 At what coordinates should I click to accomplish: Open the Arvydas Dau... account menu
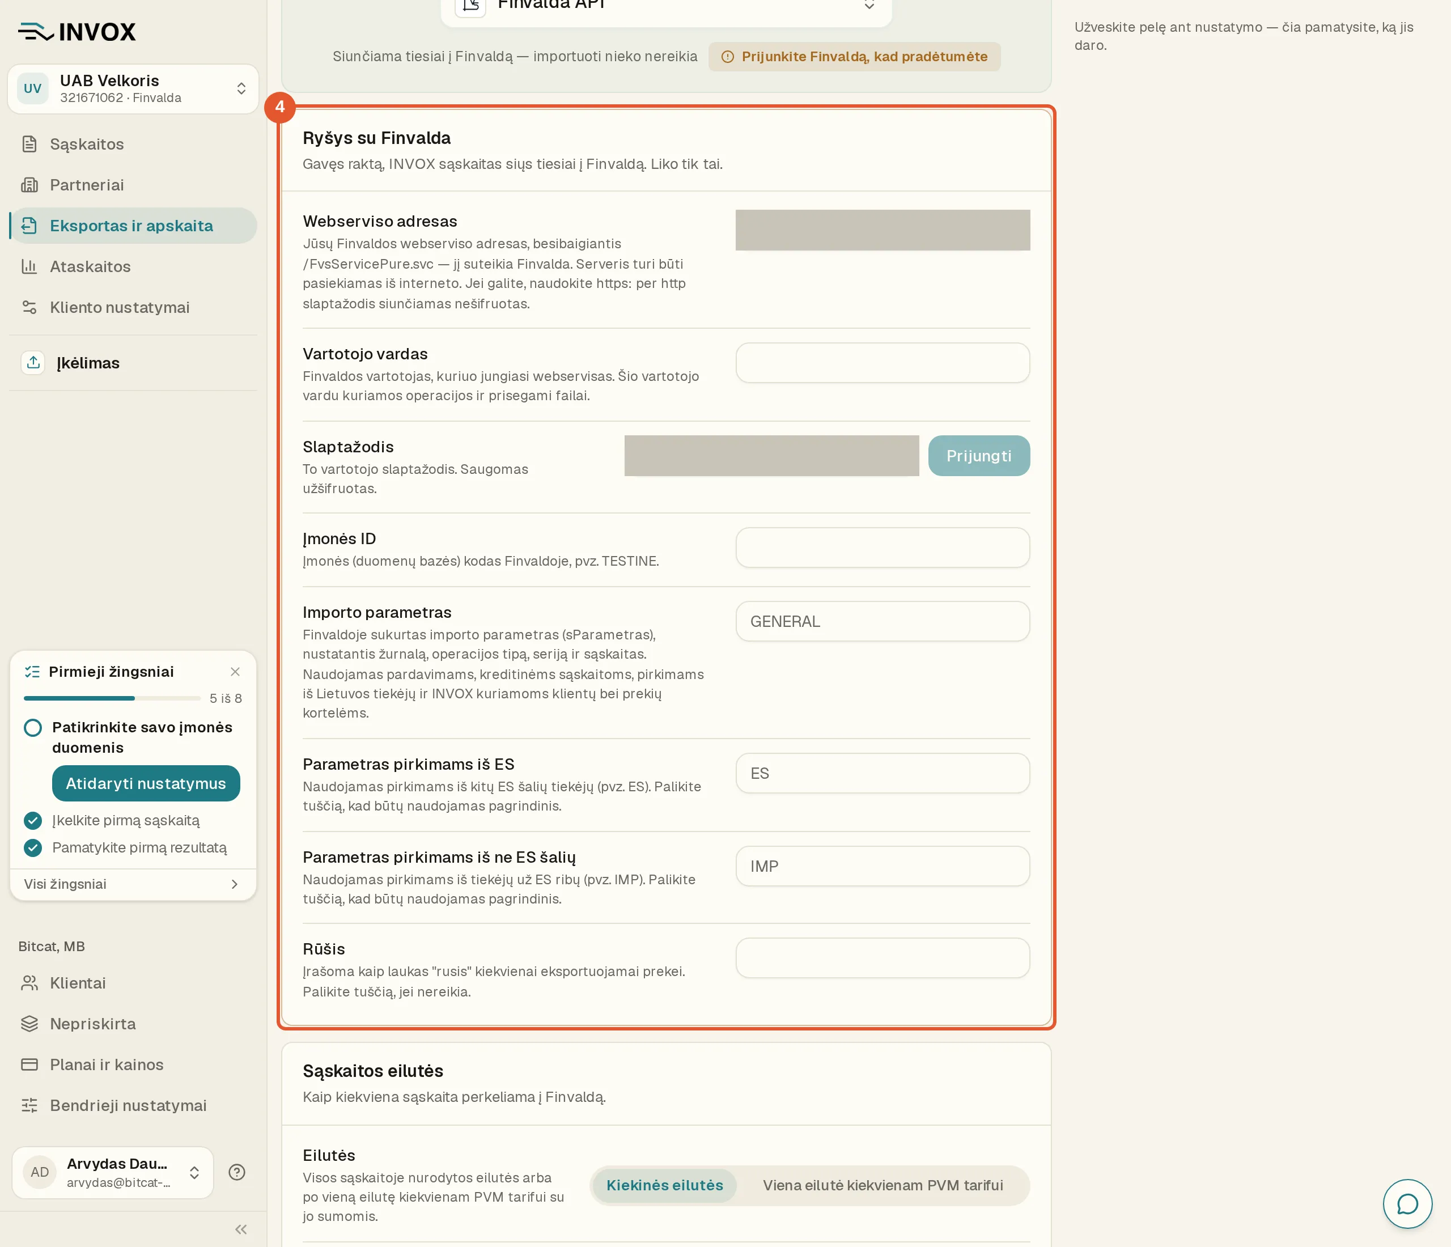tap(113, 1173)
